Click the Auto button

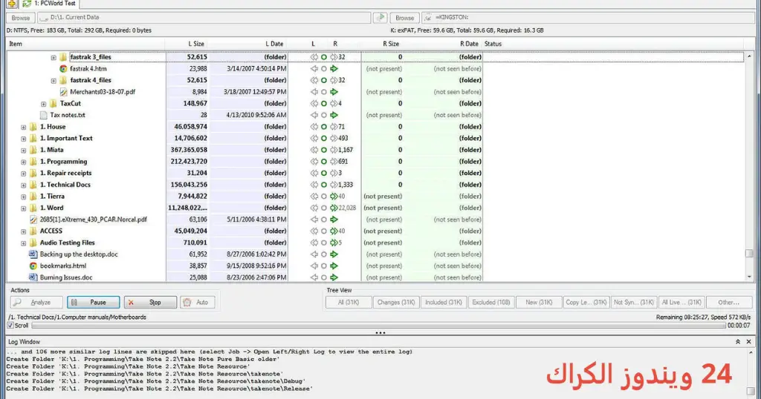tap(197, 302)
